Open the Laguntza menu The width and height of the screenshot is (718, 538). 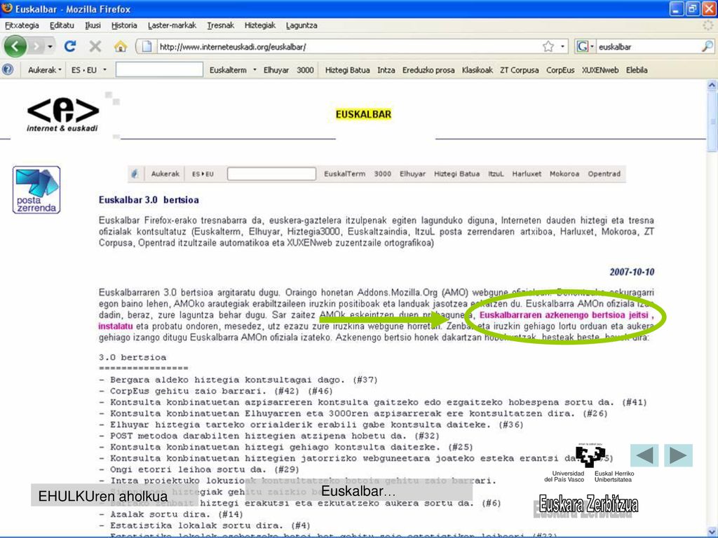[x=302, y=25]
